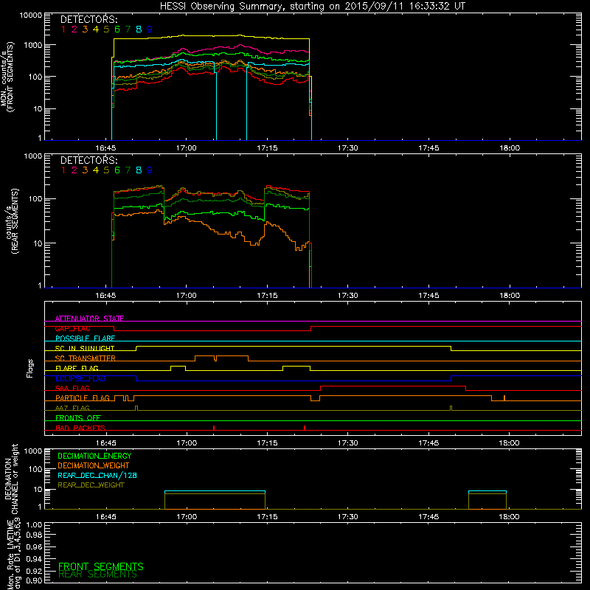Select detector 1 in front segments legend
The width and height of the screenshot is (590, 590).
point(63,29)
